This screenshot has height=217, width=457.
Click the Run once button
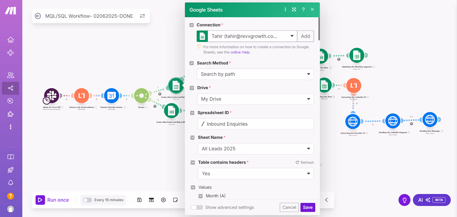53,200
